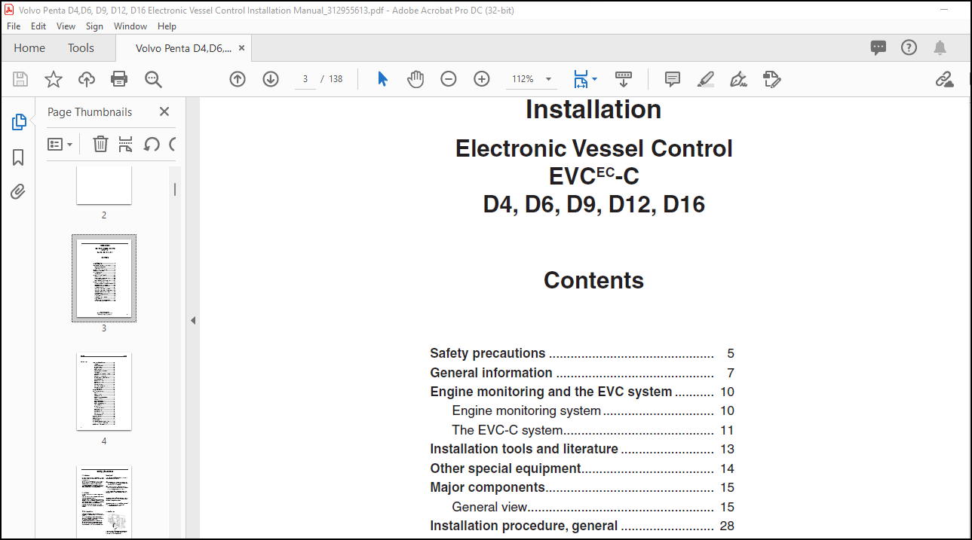972x540 pixels.
Task: Zoom out with minus icon
Action: coord(449,79)
